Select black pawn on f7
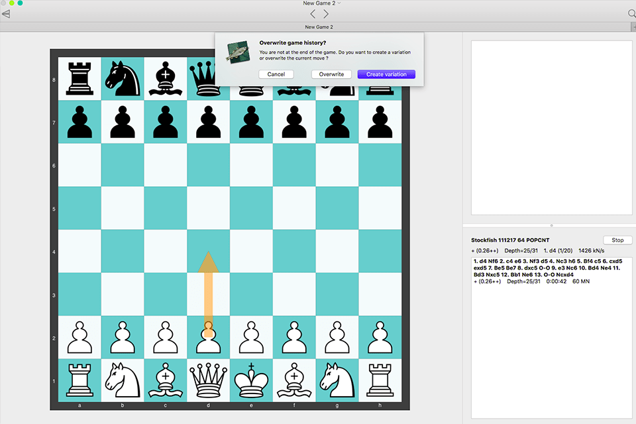 294,122
